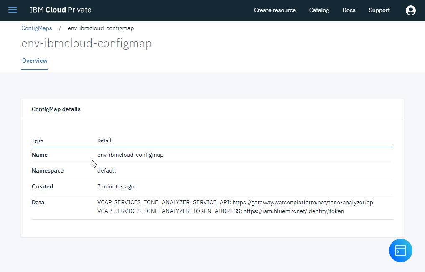The image size is (425, 272).
Task: Click the ConfigMap details card header
Action: 56,109
